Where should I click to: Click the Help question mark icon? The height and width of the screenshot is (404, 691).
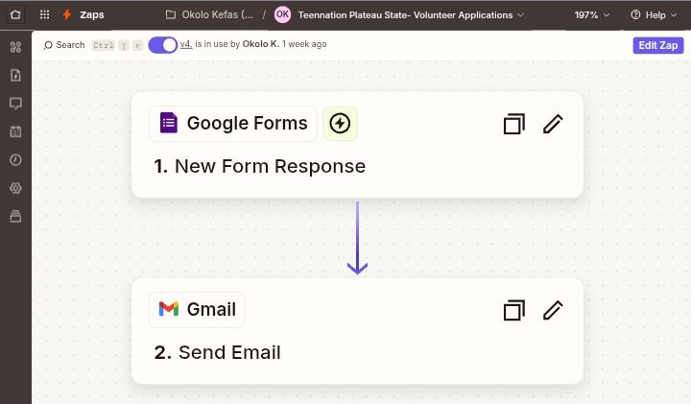[635, 15]
